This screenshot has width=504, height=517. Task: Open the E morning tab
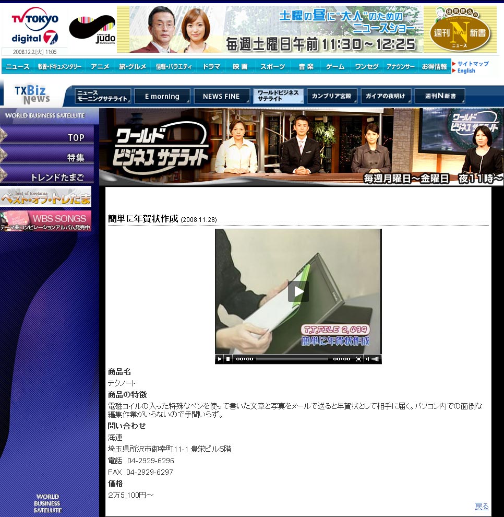point(162,96)
